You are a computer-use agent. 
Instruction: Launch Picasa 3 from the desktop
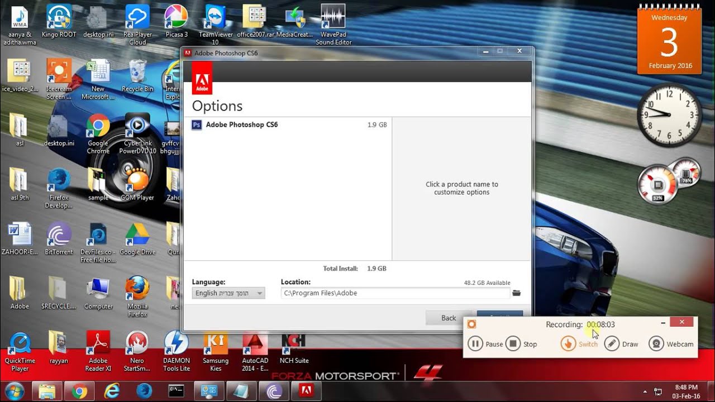177,21
